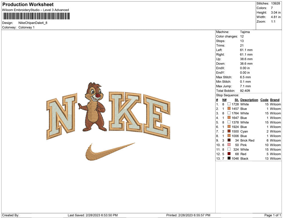This screenshot has height=218, width=283.
Task: Click the Height value 3.04 in
Action: pos(276,13)
